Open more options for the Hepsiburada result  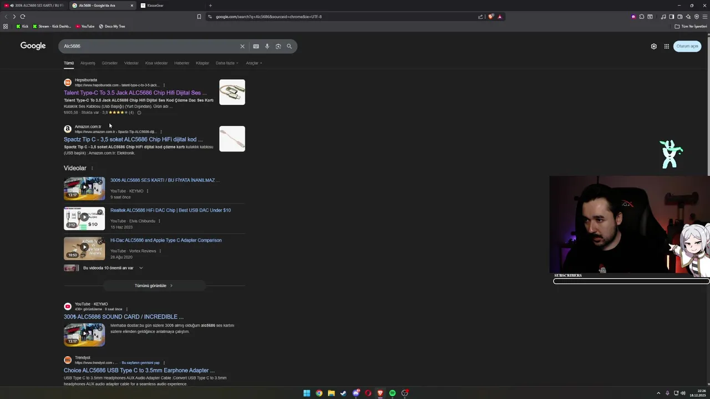click(x=164, y=85)
